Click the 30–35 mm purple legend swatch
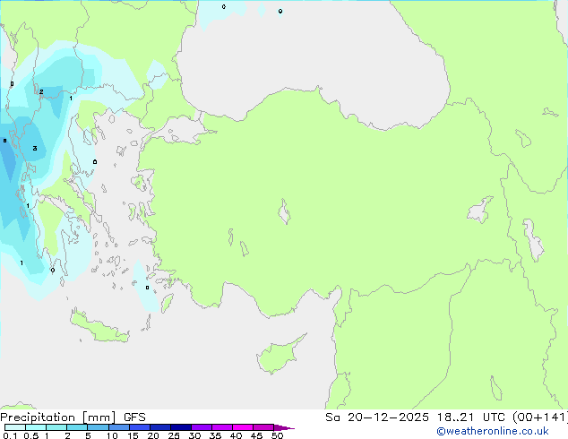The height and width of the screenshot is (439, 568). pos(202,427)
